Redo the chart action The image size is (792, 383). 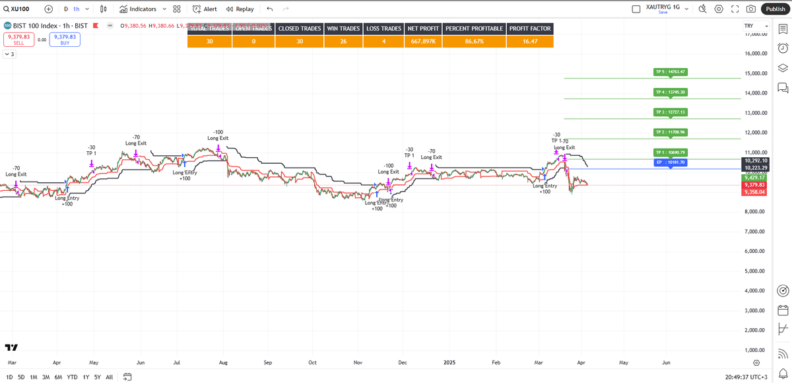click(x=286, y=9)
